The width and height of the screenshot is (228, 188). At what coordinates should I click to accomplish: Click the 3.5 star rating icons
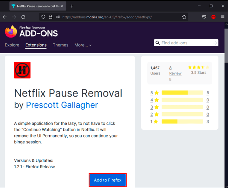tap(199, 67)
